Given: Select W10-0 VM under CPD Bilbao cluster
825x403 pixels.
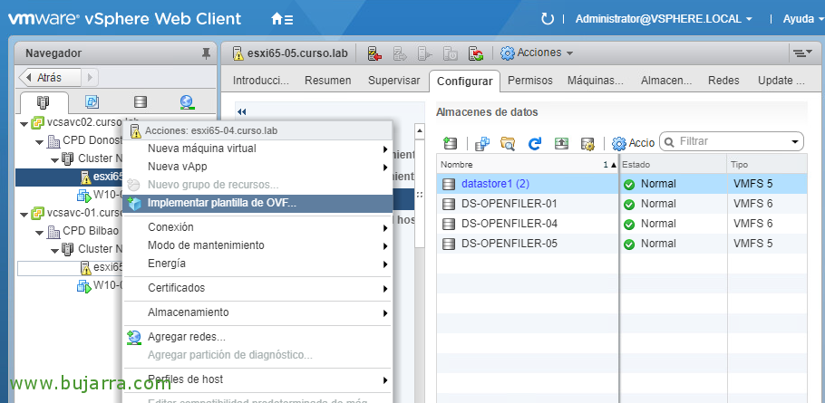Looking at the screenshot, I should coord(101,286).
